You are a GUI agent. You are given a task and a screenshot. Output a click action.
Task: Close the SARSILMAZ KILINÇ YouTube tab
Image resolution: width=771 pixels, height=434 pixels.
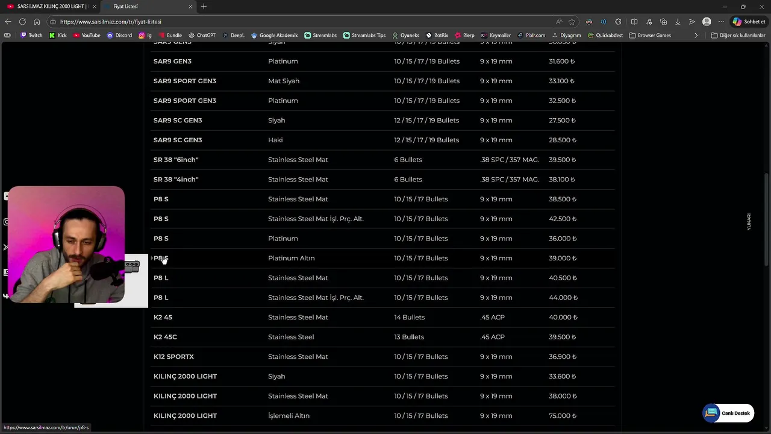click(94, 7)
